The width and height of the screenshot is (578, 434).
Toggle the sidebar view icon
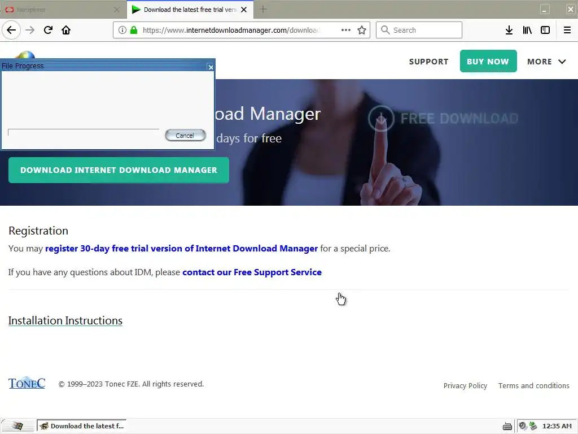click(x=545, y=30)
